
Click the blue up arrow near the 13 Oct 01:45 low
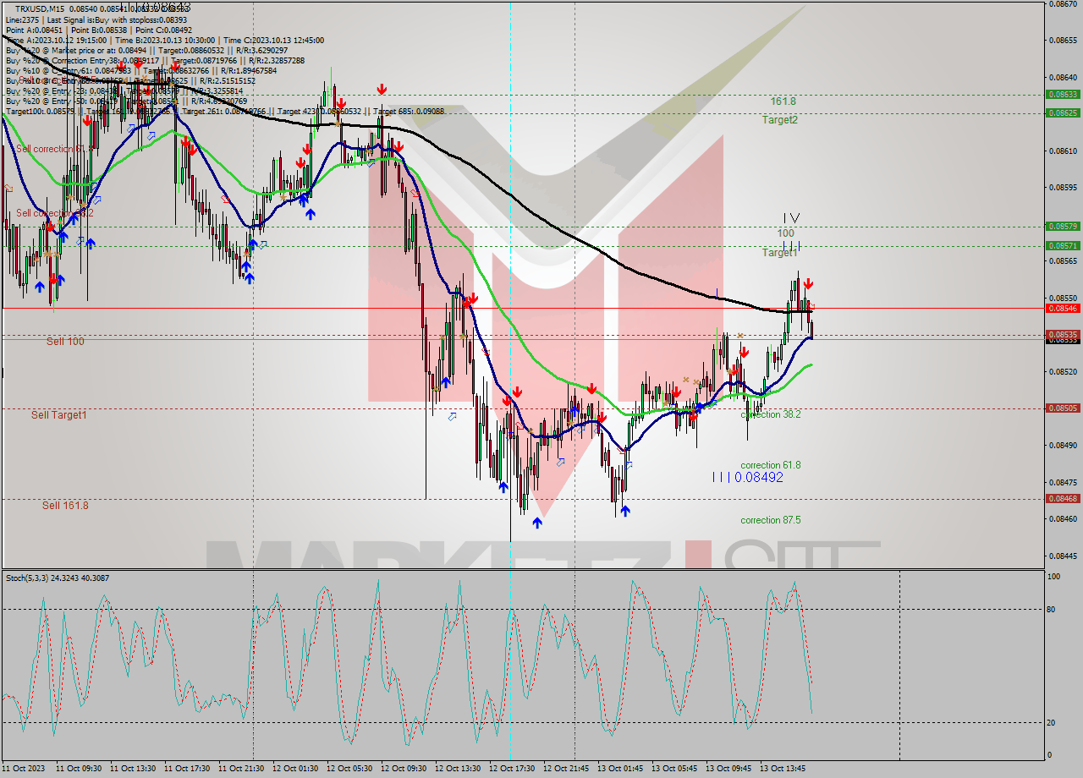[x=624, y=510]
